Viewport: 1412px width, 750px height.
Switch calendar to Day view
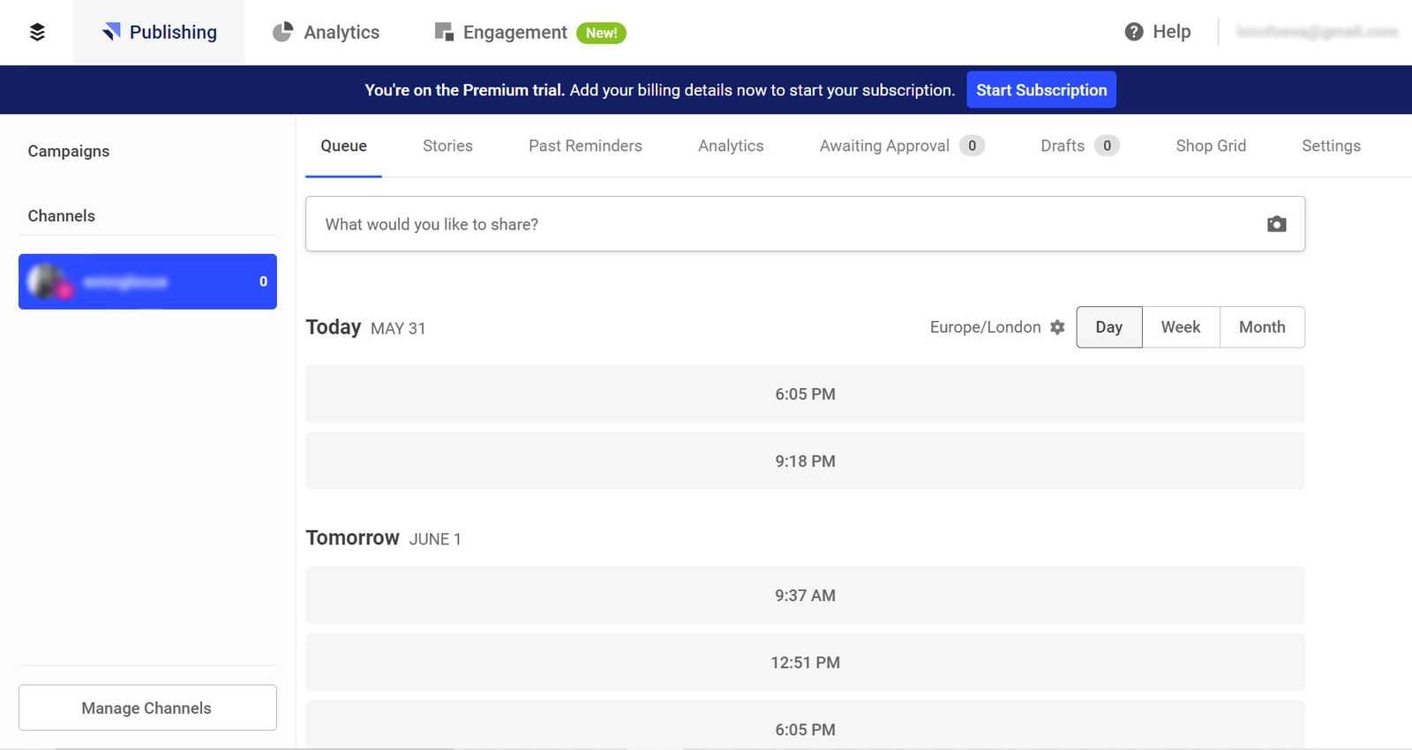[x=1108, y=327]
